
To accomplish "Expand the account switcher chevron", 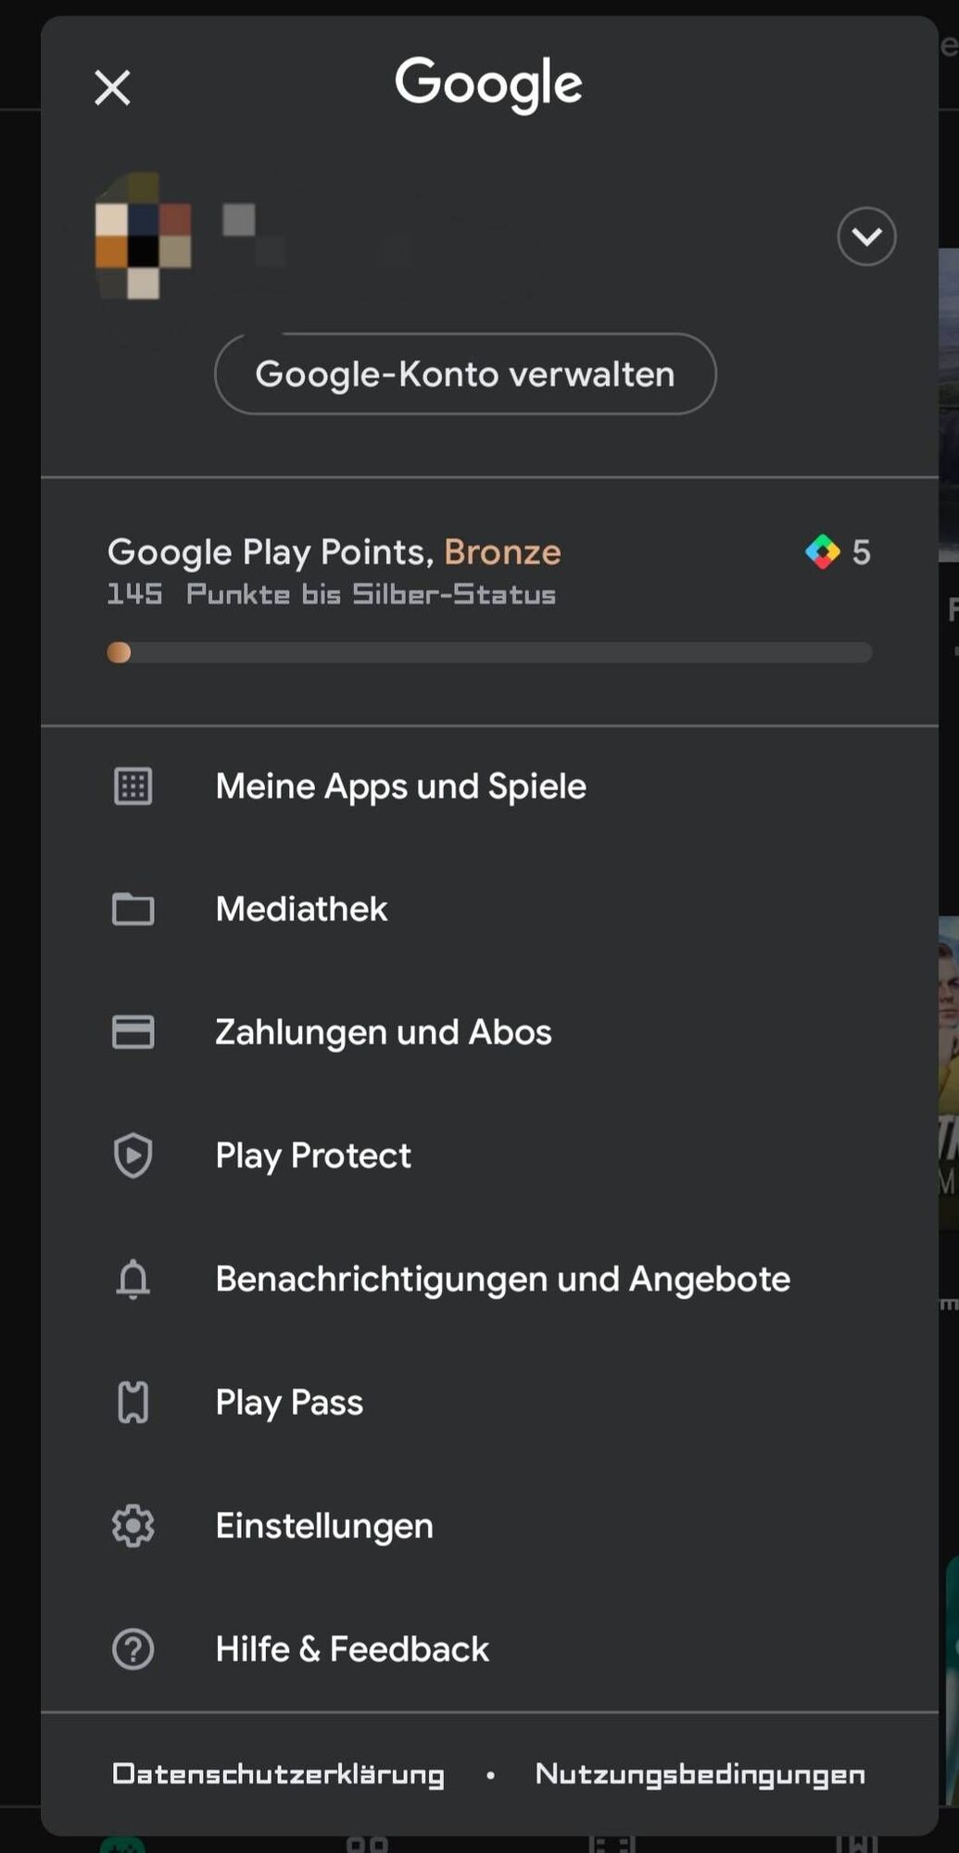I will click(x=866, y=236).
